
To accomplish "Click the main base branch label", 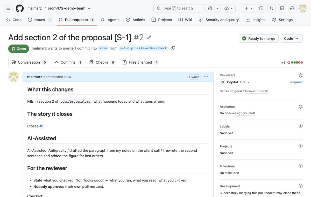I will click(103, 48).
